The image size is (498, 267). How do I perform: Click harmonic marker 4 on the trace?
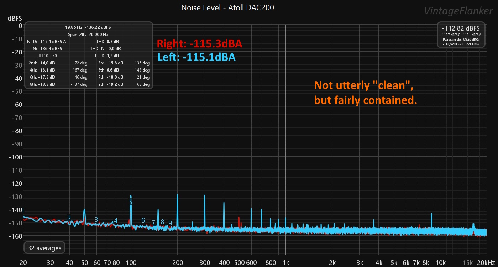click(116, 221)
